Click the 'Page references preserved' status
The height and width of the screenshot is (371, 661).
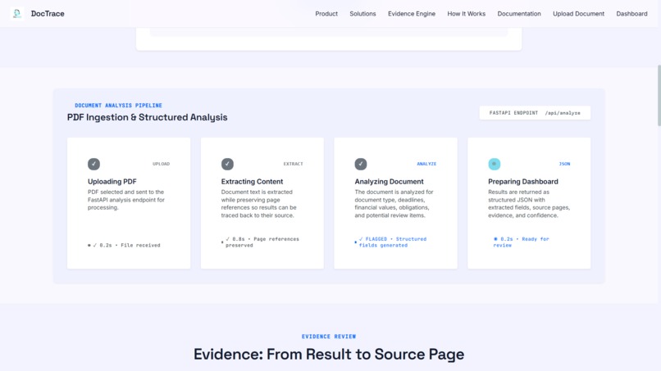(260, 242)
